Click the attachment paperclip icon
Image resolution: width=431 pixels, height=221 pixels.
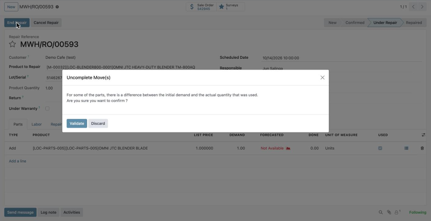[x=389, y=212]
